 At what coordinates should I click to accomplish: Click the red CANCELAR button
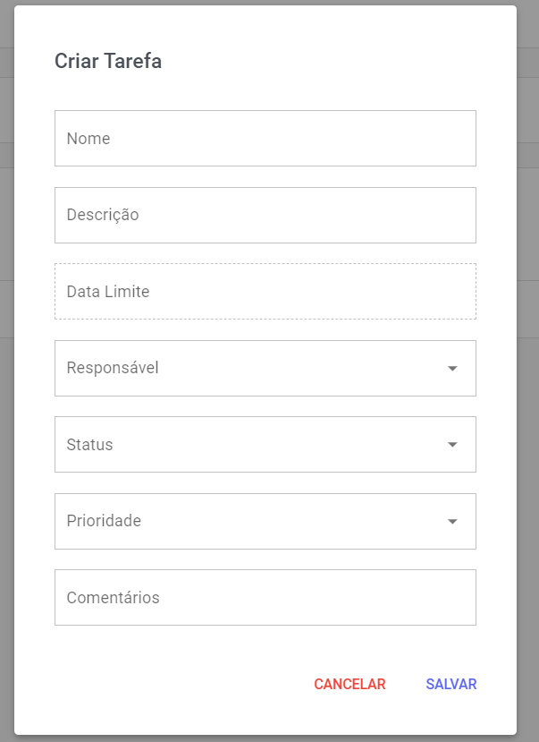coord(350,684)
